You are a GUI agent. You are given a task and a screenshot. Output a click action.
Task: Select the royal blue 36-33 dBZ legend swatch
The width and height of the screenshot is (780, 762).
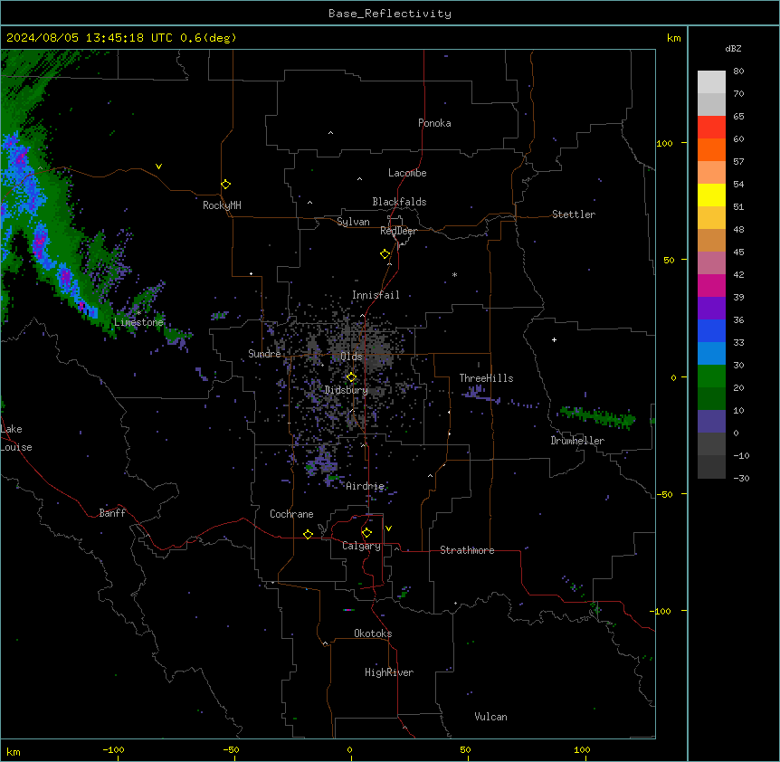(x=711, y=330)
